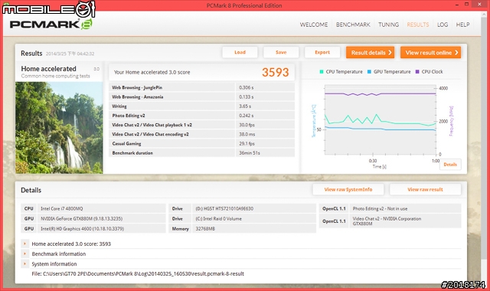Select the Web Browsing - JunglePin row
Image resolution: width=490 pixels, height=291 pixels.
click(x=201, y=87)
